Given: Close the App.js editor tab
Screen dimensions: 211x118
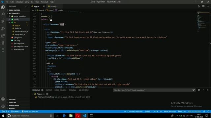Looking at the screenshot, I should click(x=44, y=6).
